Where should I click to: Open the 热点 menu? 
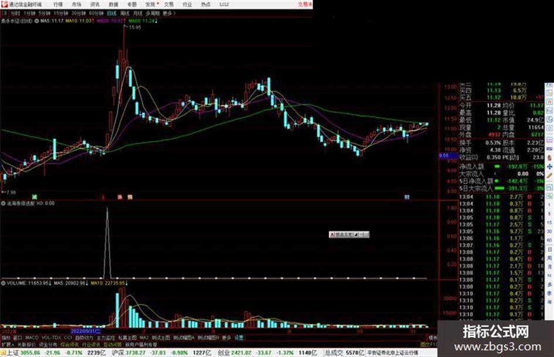click(206, 5)
